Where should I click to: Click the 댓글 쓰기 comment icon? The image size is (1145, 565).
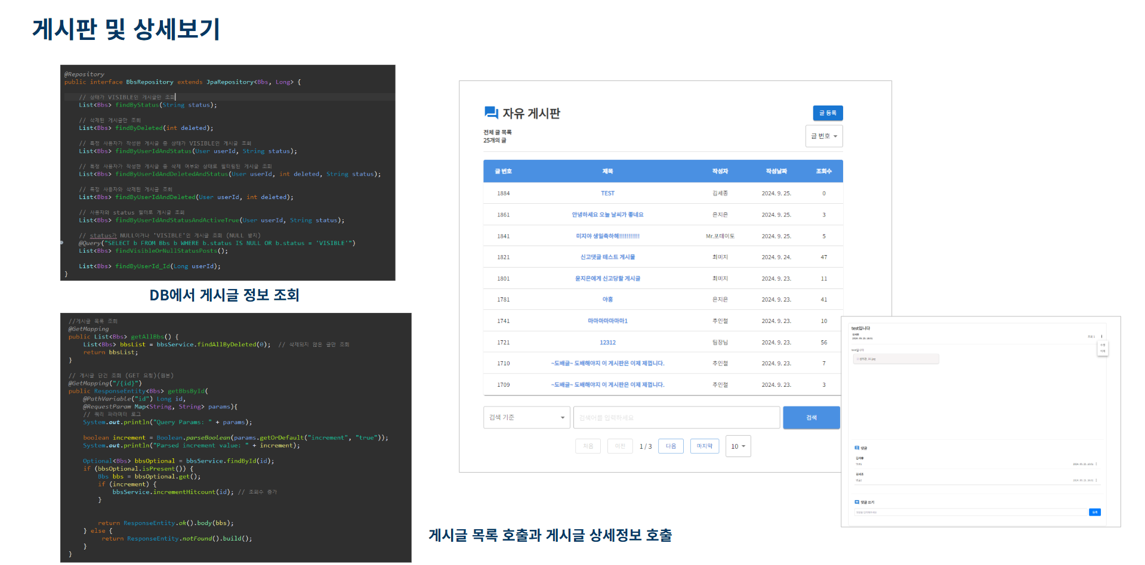tap(857, 502)
